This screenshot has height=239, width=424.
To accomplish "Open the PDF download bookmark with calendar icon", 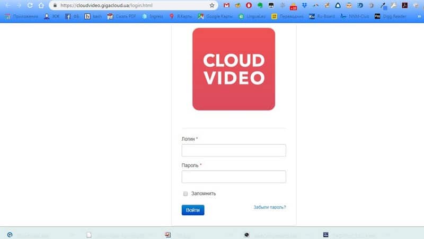I will (121, 16).
